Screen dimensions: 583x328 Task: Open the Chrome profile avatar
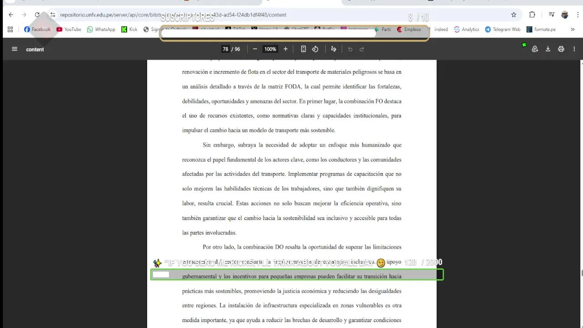click(x=565, y=15)
